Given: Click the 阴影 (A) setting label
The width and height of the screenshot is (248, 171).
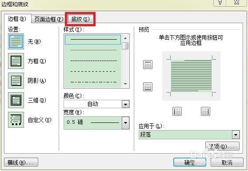Looking at the screenshot, I should (37, 81).
